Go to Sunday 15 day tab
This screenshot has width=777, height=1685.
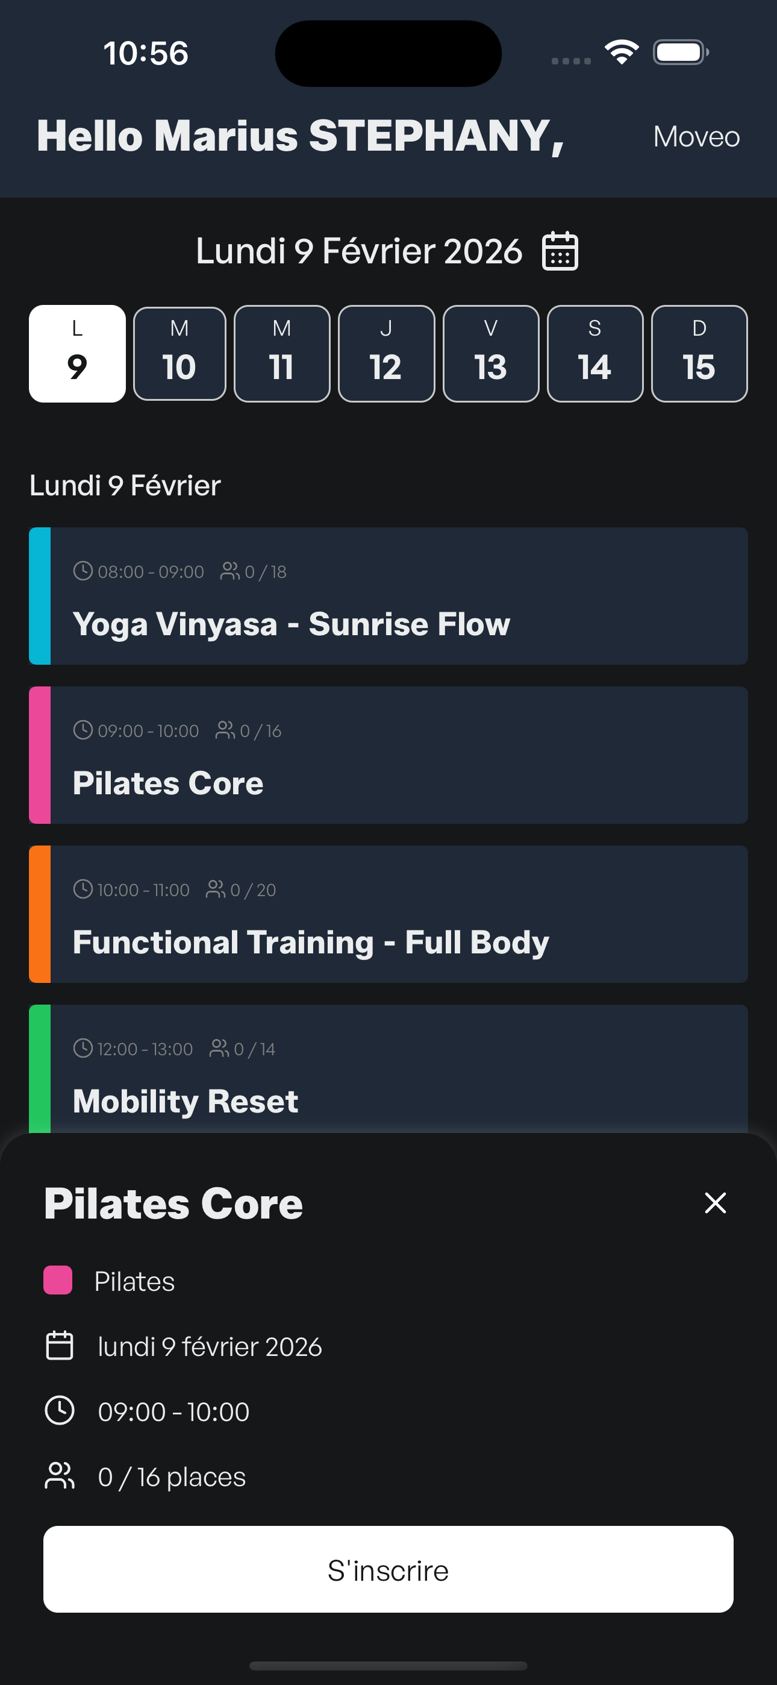pos(699,354)
